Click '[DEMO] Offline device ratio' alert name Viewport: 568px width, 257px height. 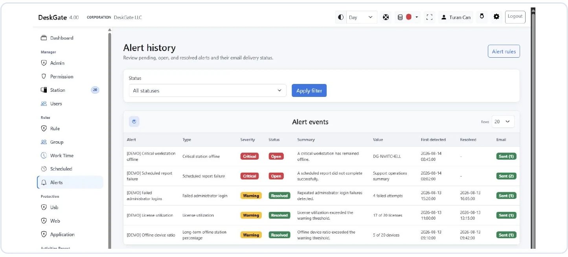151,235
